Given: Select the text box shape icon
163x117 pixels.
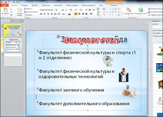Looking at the screenshot, I should pos(104,9).
